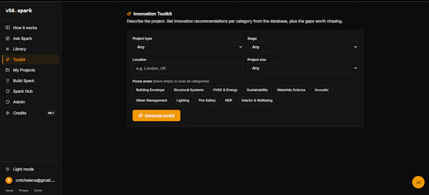
Task: Click the My Projects folder icon
Action: (8, 70)
